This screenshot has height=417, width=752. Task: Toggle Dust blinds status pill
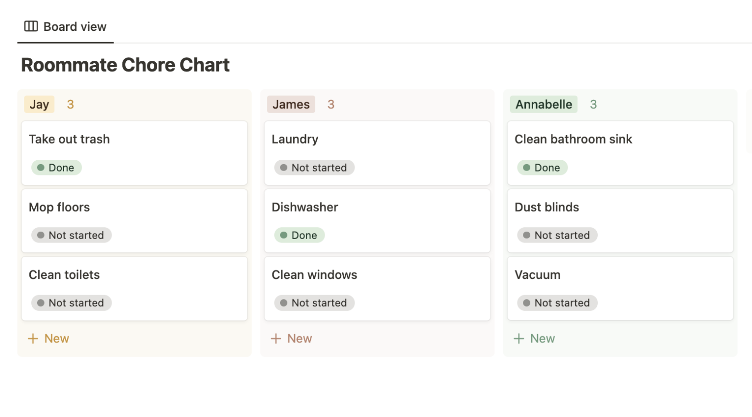[x=557, y=235]
